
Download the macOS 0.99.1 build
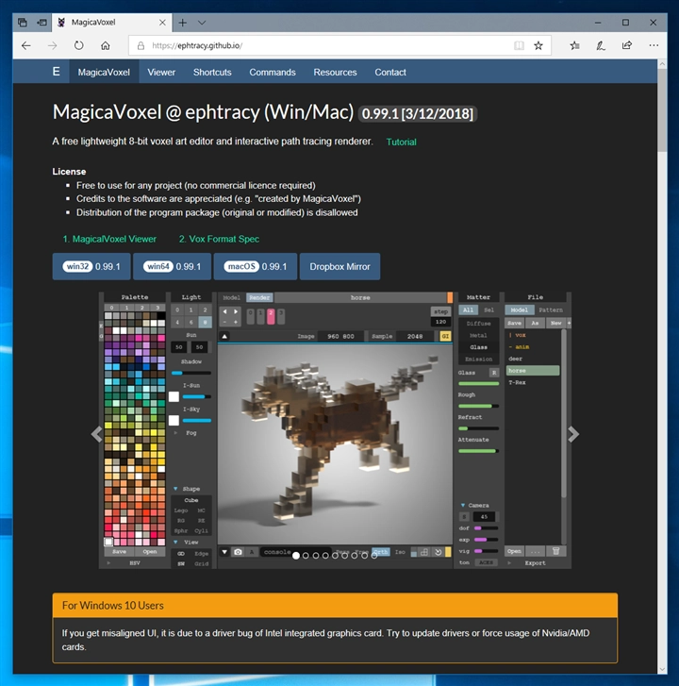(256, 266)
